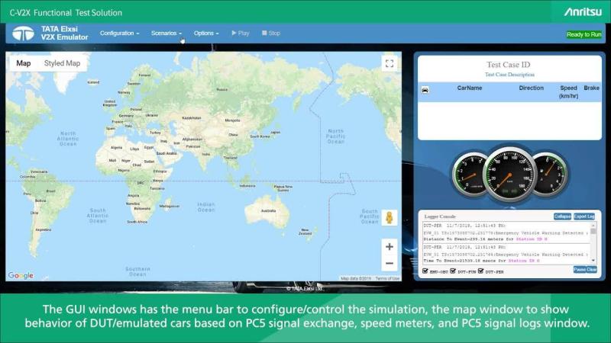Click the Indian Ocean label on map

point(205,207)
